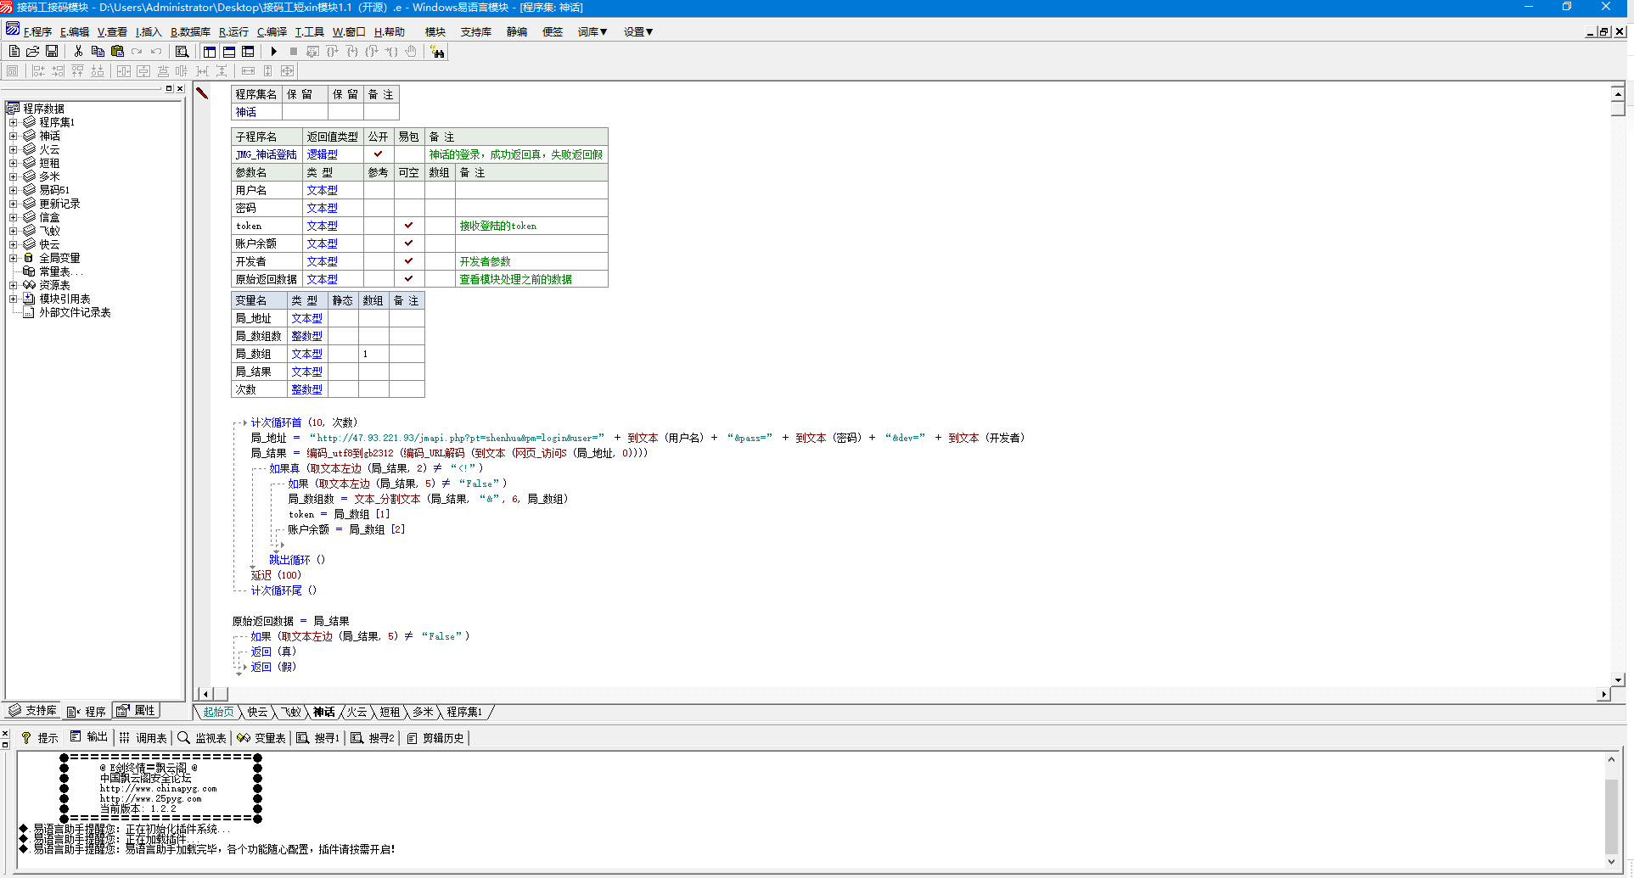Open the 属性 side panel tab
This screenshot has width=1634, height=878.
point(137,710)
